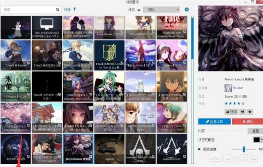Viewport: 263px width, 167px height.
Task: Click the 重置 reset button
Action: click(x=255, y=130)
